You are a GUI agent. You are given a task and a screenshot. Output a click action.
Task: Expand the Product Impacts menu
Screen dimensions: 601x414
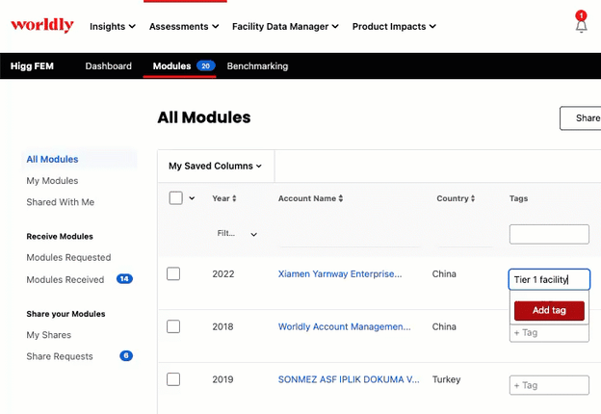pyautogui.click(x=394, y=26)
